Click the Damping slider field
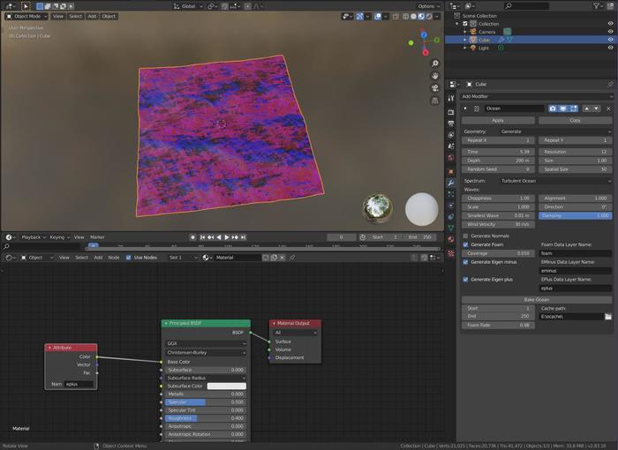 click(575, 215)
